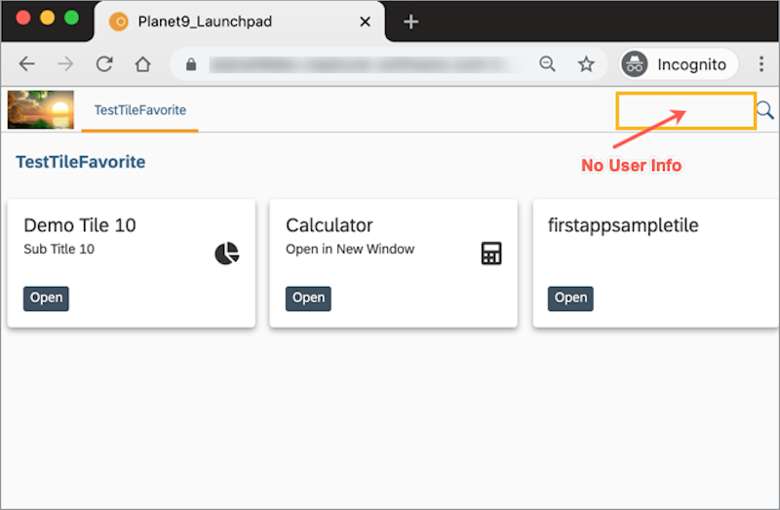Click the browser back arrow
The image size is (780, 510).
(26, 64)
